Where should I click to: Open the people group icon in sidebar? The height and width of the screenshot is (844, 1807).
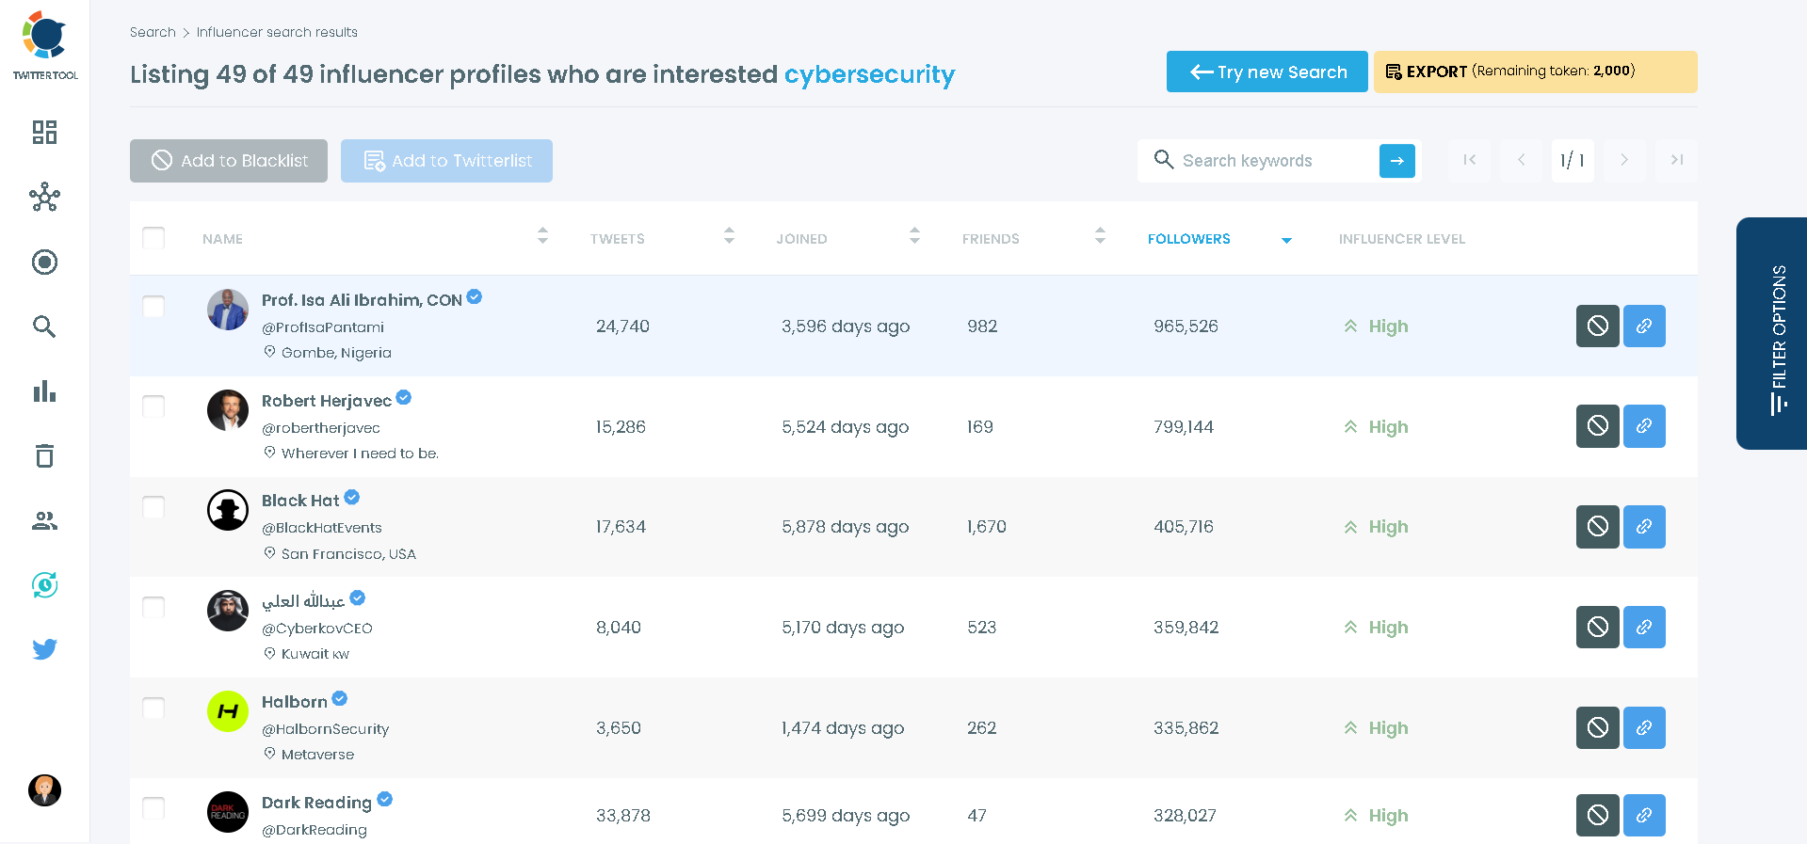coord(44,520)
